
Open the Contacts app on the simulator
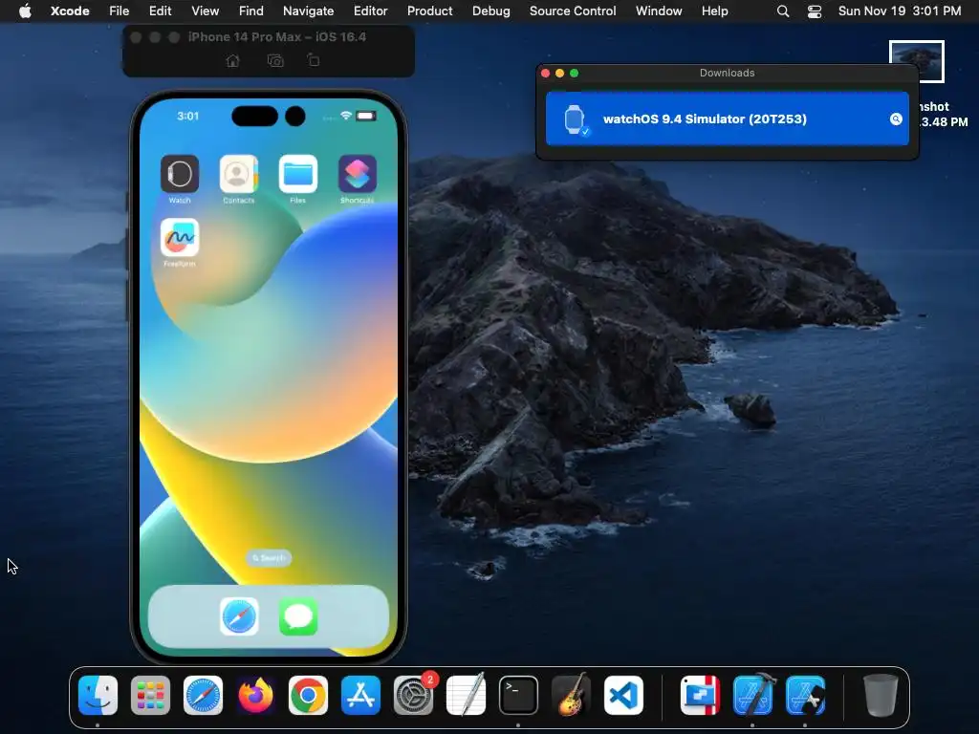click(238, 174)
